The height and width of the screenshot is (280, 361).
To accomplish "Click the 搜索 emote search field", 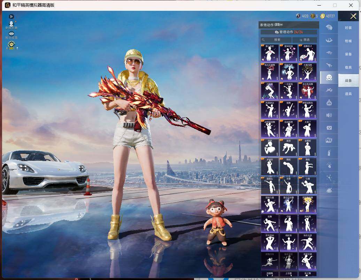I will tap(276, 40).
